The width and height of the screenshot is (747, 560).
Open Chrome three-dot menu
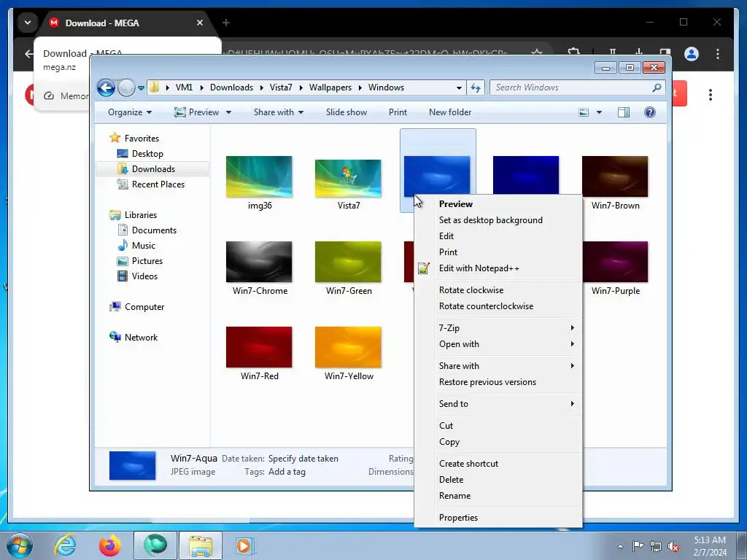coord(718,54)
